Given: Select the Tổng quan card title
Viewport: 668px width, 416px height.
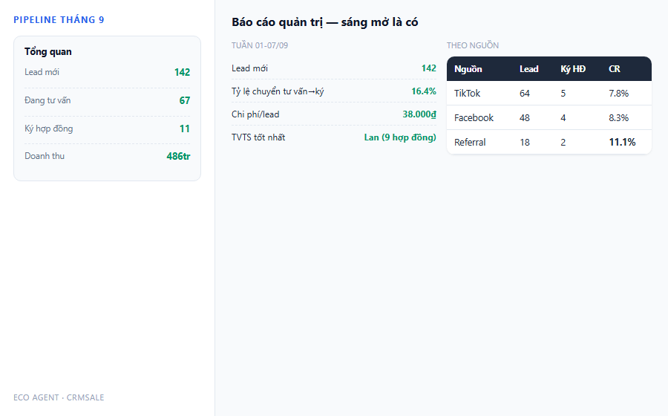Looking at the screenshot, I should click(48, 51).
